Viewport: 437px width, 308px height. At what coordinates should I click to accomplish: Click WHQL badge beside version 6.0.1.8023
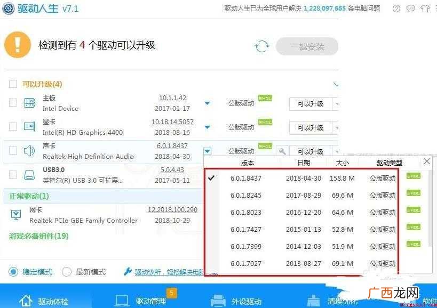click(x=414, y=210)
